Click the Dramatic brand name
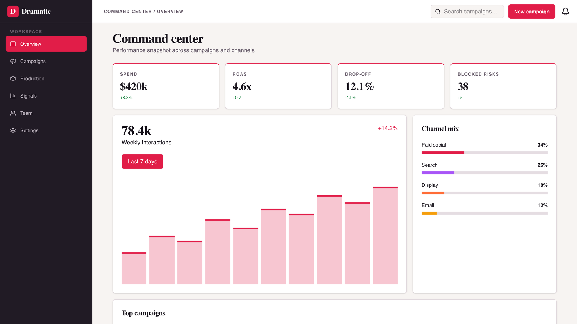 coord(36,12)
